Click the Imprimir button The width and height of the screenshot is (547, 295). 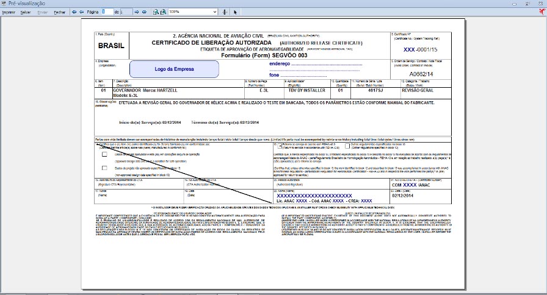[x=9, y=12]
